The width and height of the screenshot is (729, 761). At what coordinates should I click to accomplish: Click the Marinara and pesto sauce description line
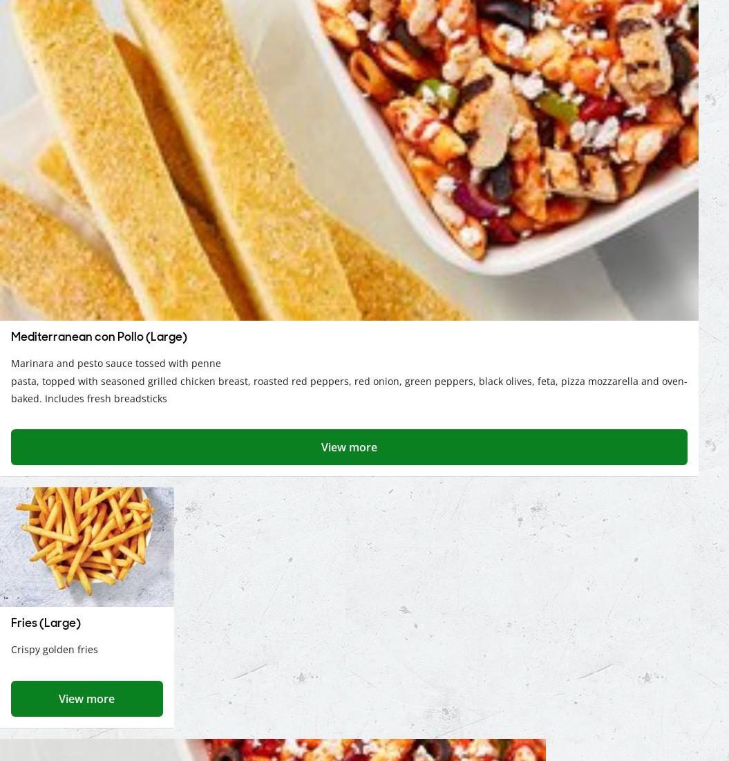(116, 364)
